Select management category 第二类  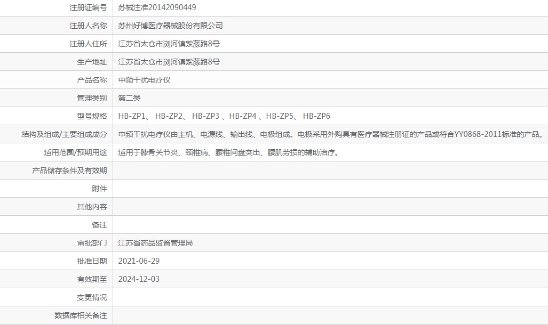click(129, 98)
